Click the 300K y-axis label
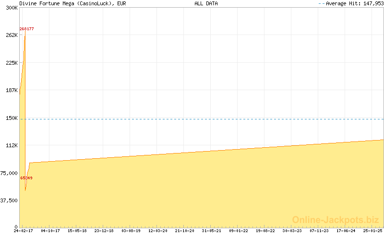The height and width of the screenshot is (235, 384). click(x=12, y=8)
